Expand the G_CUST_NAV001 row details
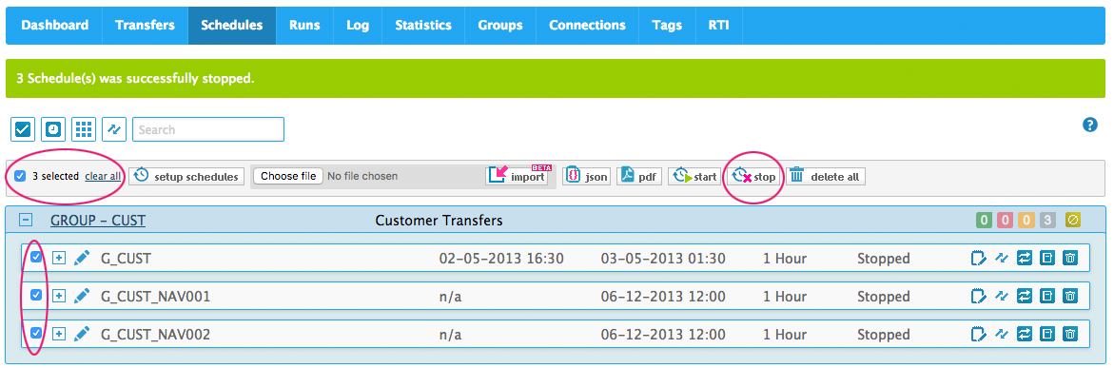This screenshot has height=368, width=1114. (x=59, y=295)
